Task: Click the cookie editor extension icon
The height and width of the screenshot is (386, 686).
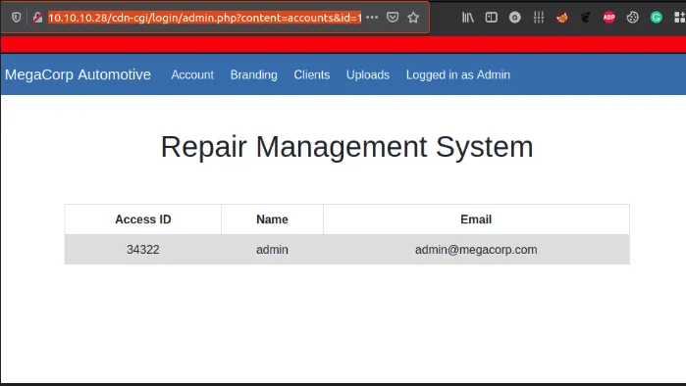Action: [x=633, y=18]
